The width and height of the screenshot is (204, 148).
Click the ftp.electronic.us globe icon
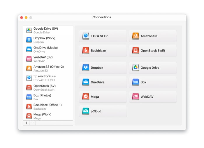tap(29, 78)
